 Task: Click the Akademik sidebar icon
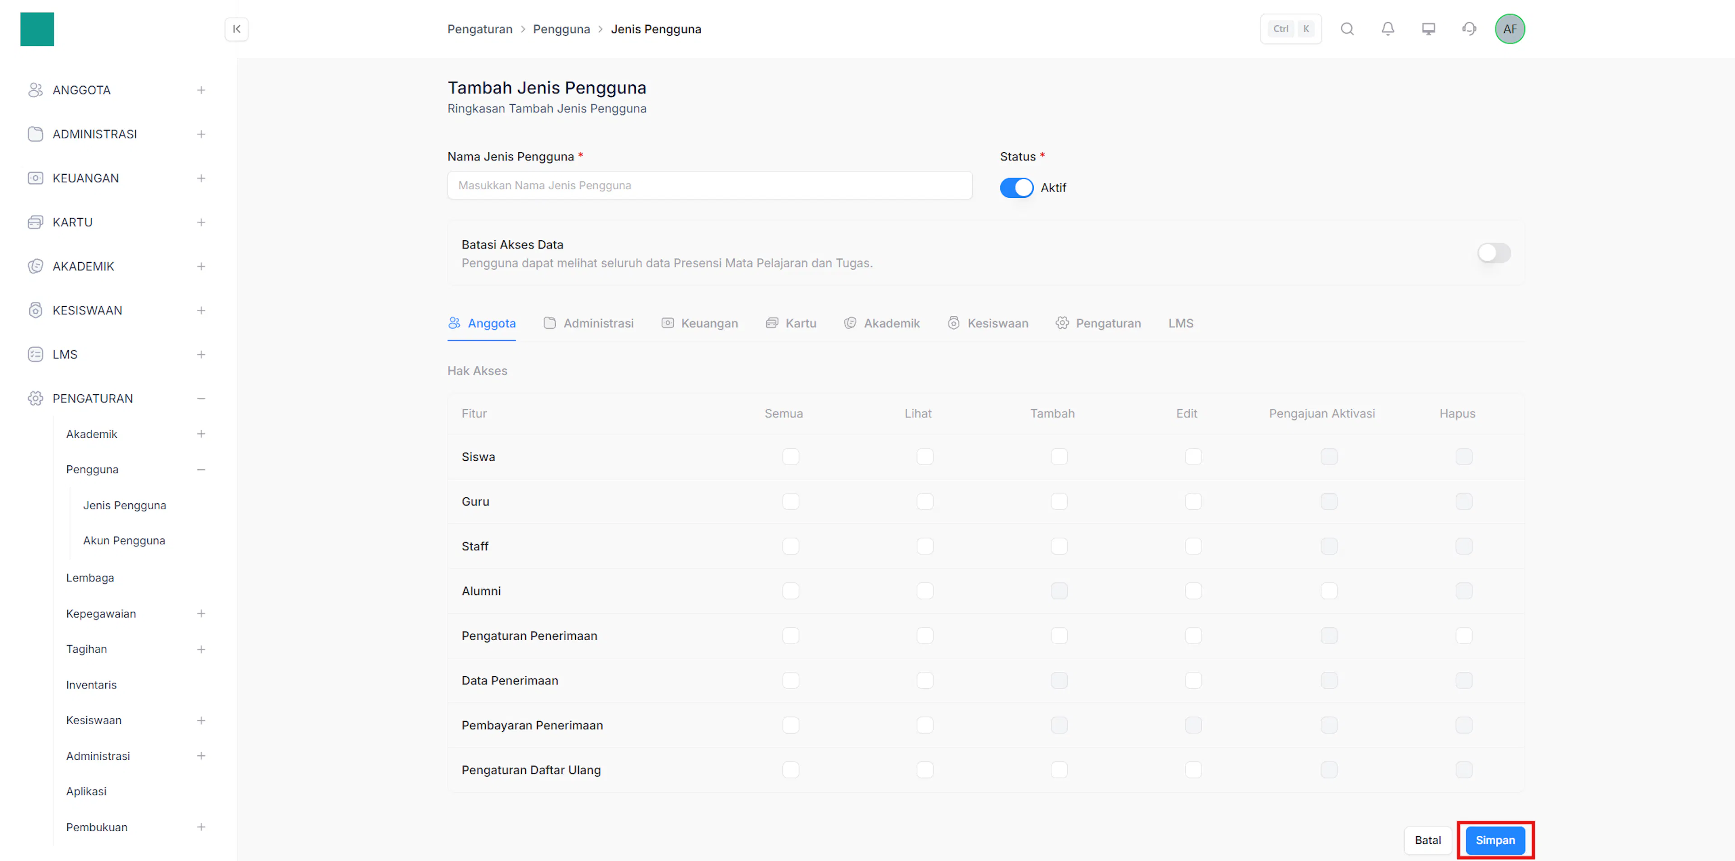(x=36, y=266)
